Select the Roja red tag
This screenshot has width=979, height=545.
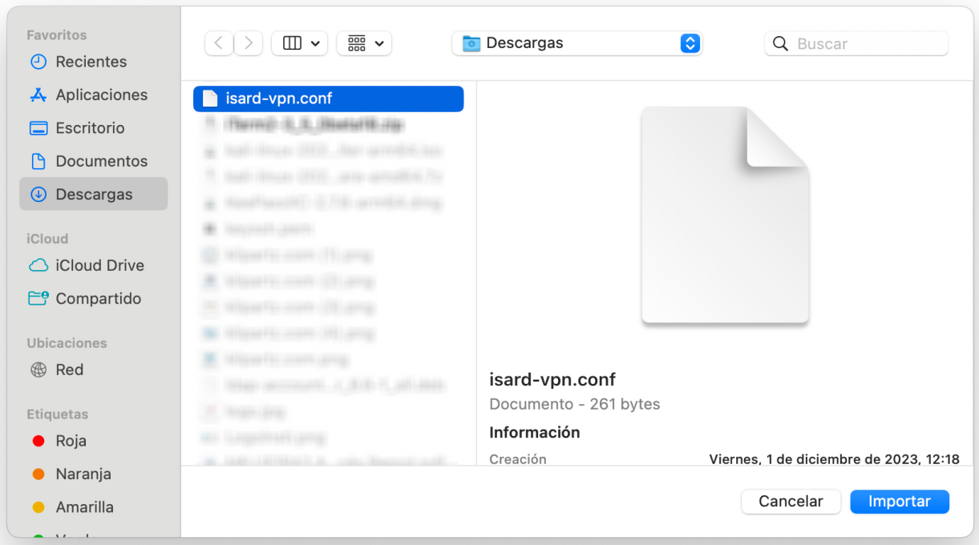[x=71, y=441]
